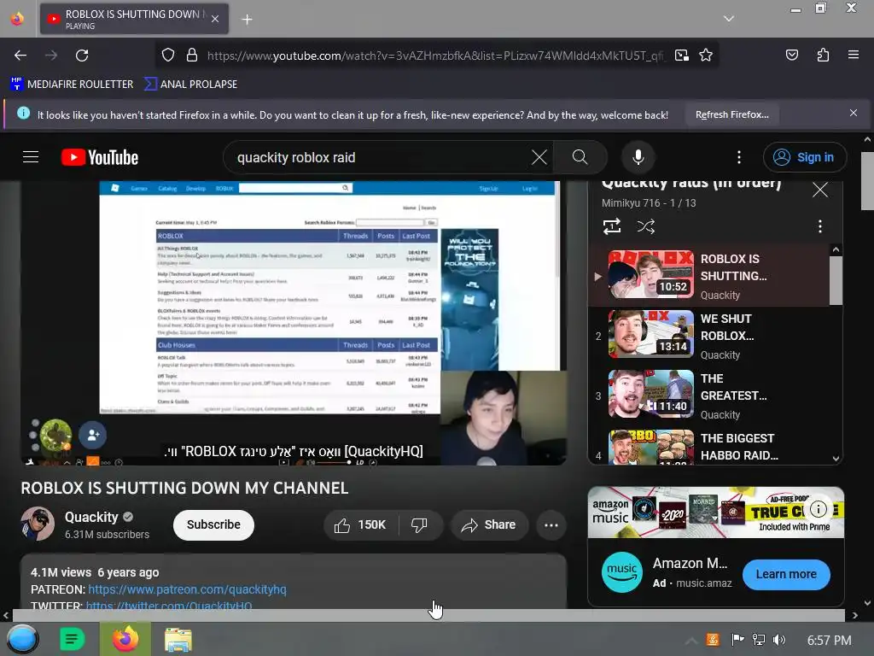Screen dimensions: 874x656
Task: Click Learn more on Amazon Music ad
Action: click(786, 574)
